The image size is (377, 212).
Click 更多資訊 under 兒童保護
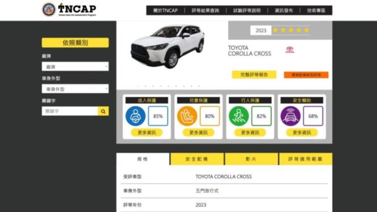[x=198, y=132]
